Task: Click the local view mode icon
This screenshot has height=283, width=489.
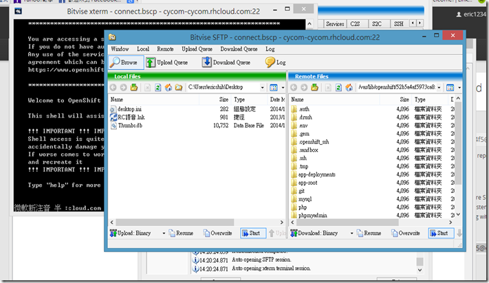Action: pos(274,87)
